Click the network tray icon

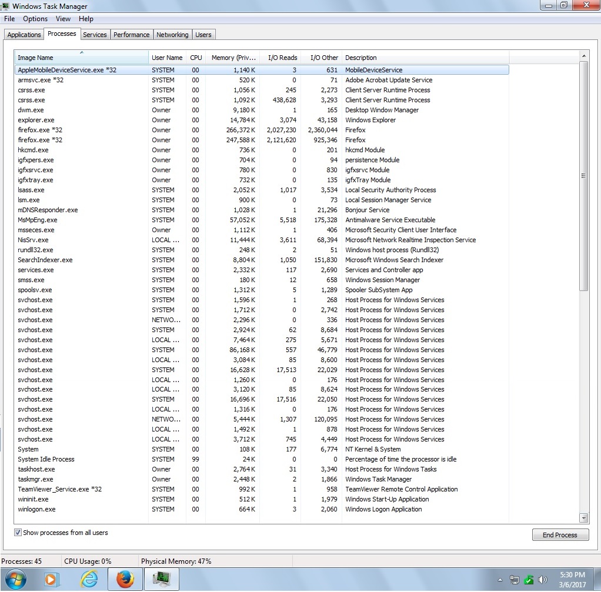514,580
